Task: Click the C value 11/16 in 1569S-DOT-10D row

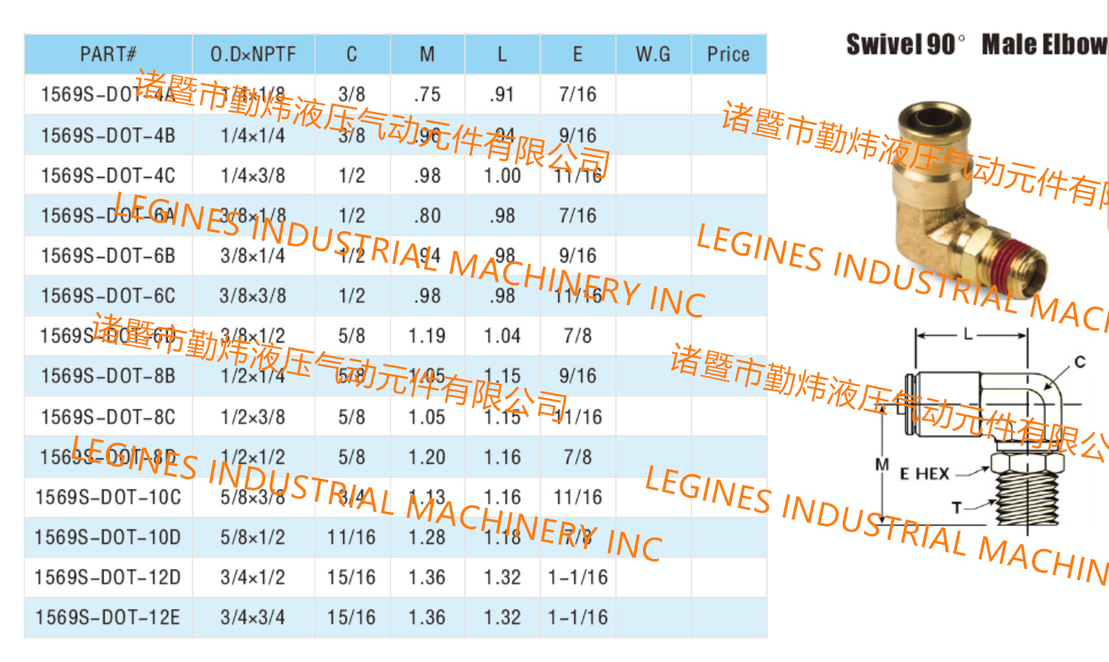Action: (352, 537)
